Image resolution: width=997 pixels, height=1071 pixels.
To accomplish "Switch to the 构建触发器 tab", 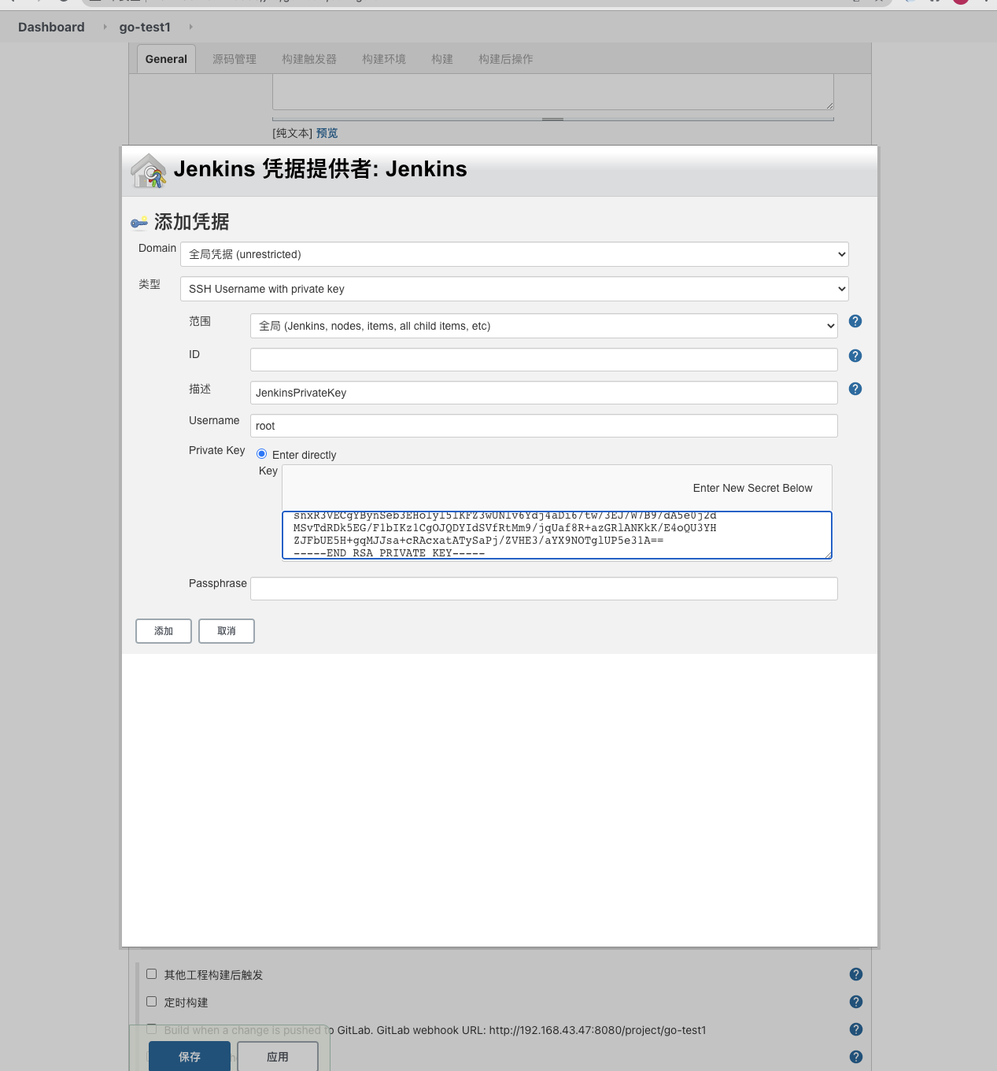I will pyautogui.click(x=309, y=59).
